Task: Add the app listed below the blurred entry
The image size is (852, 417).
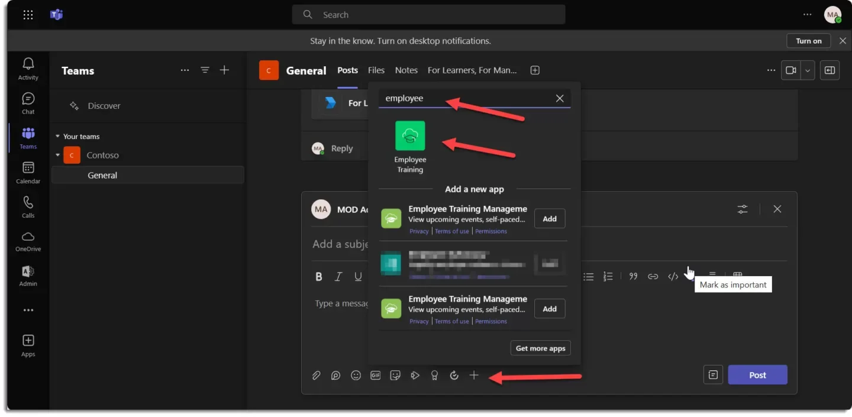Action: [550, 309]
